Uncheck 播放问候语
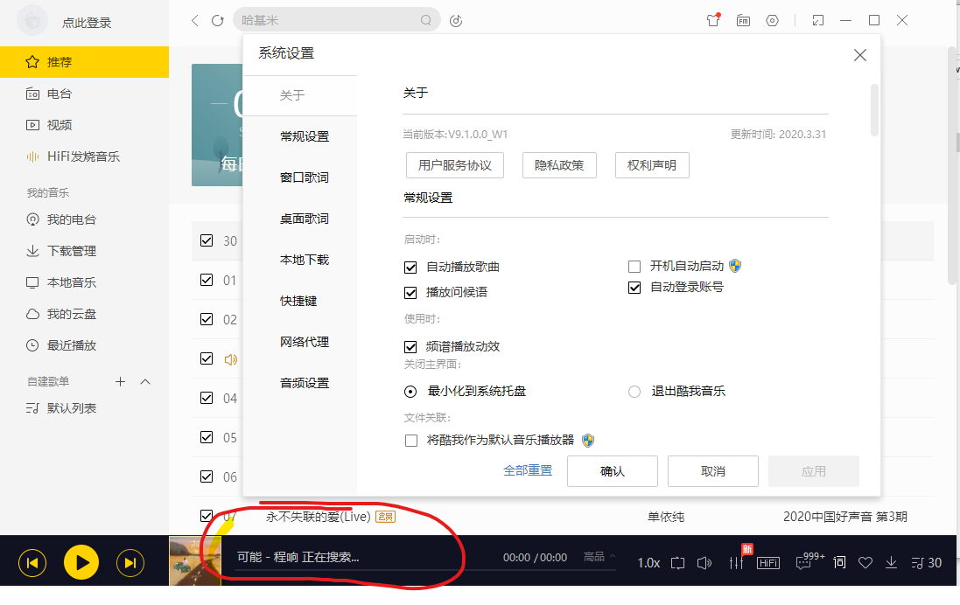 (410, 292)
